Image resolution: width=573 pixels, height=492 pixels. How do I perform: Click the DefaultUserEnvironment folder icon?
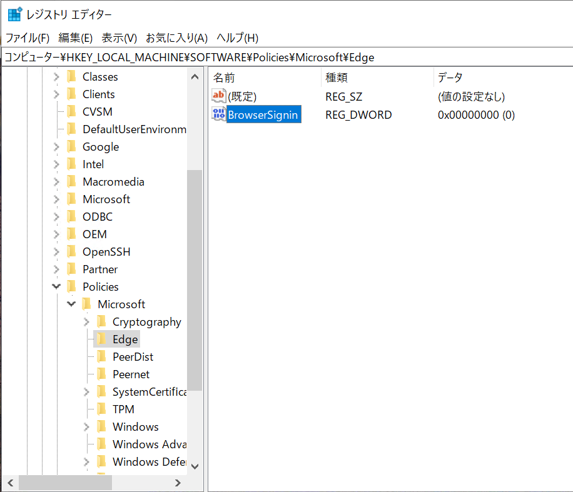pyautogui.click(x=71, y=129)
